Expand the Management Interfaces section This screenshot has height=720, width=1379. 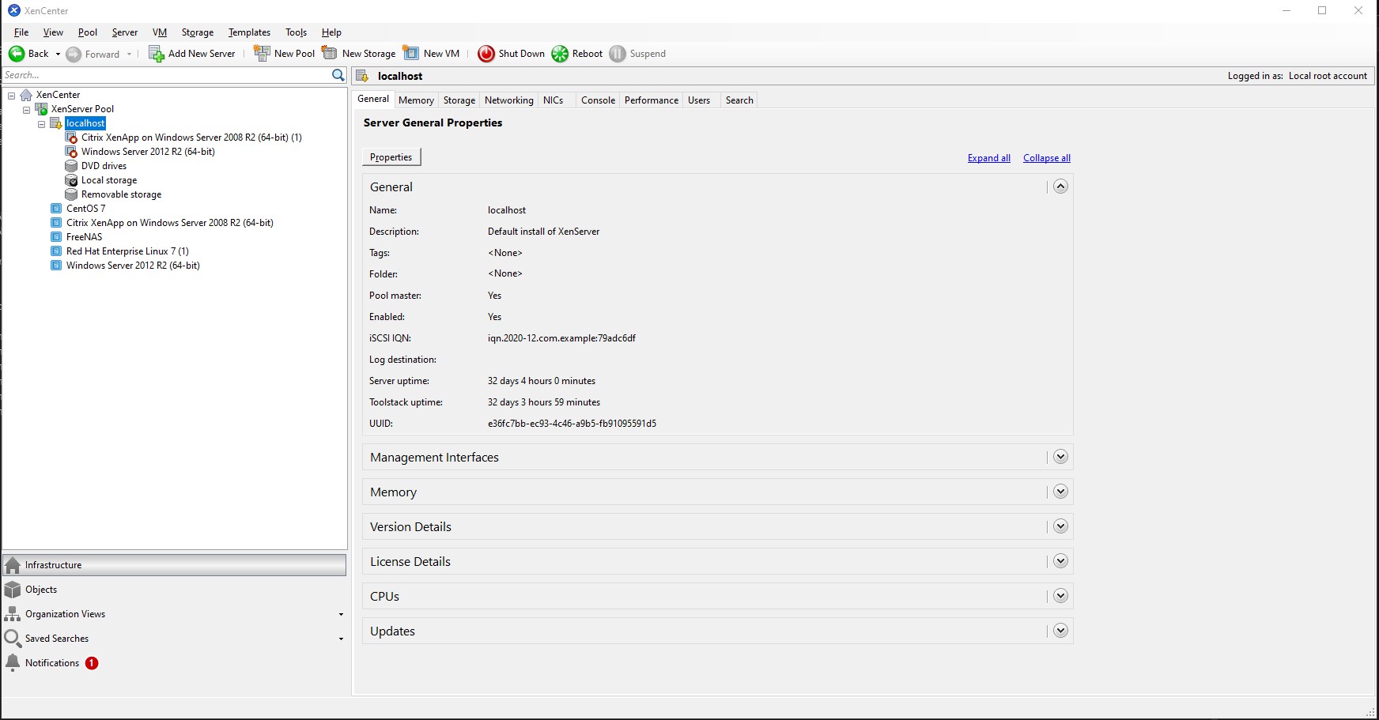point(1061,457)
